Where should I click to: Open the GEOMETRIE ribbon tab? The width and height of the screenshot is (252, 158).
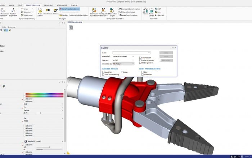[x=48, y=5]
